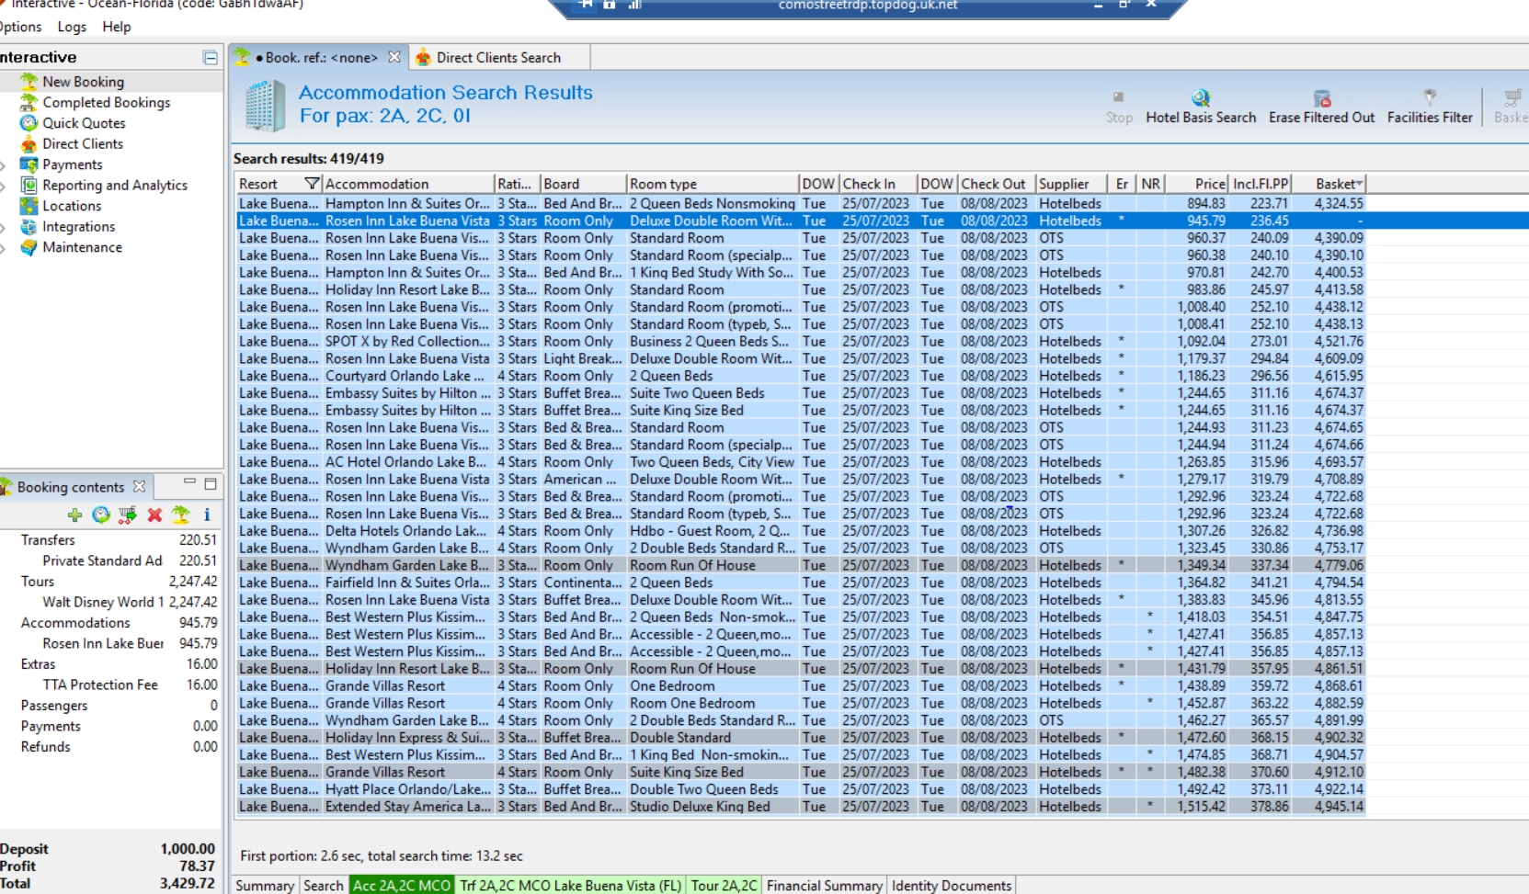Click the Maintenance icon in sidebar
Viewport: 1529px width, 894px height.
(x=29, y=247)
